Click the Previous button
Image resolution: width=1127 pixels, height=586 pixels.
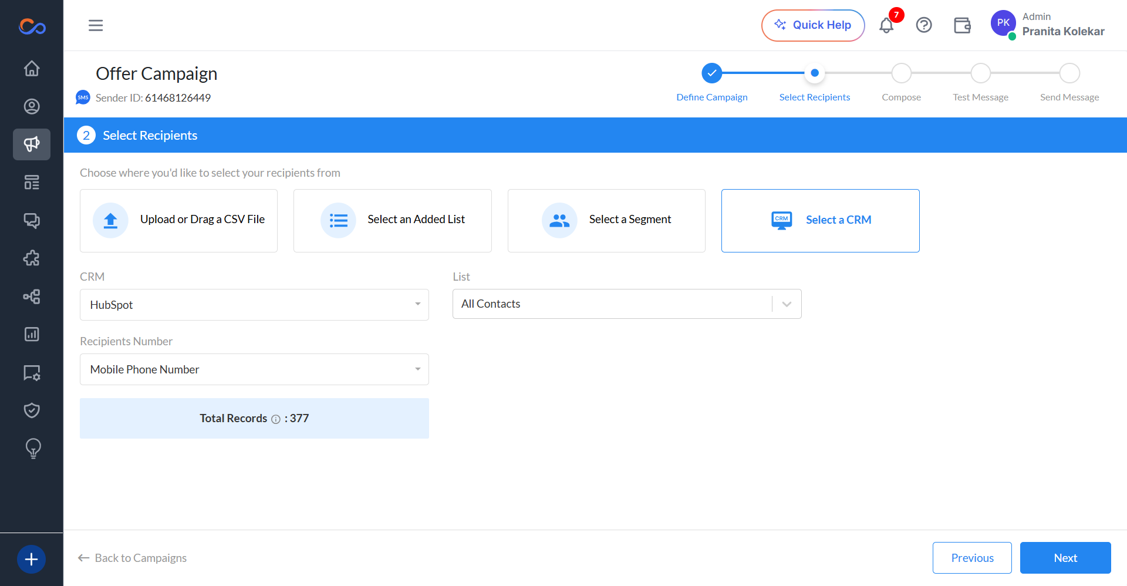tap(972, 558)
